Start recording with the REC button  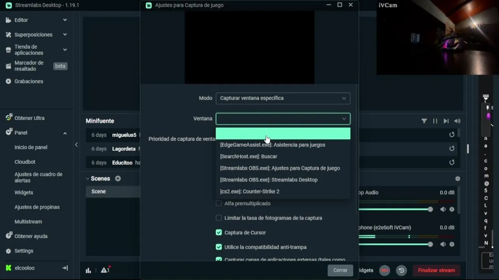384,270
